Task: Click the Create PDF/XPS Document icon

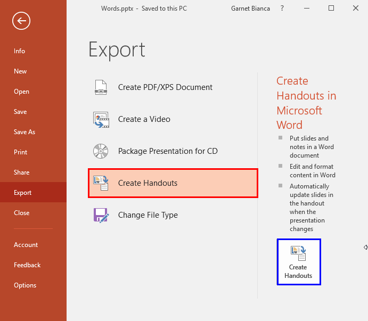Action: 101,87
